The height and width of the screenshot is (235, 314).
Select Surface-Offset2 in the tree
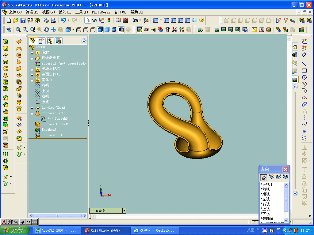[x=55, y=124]
